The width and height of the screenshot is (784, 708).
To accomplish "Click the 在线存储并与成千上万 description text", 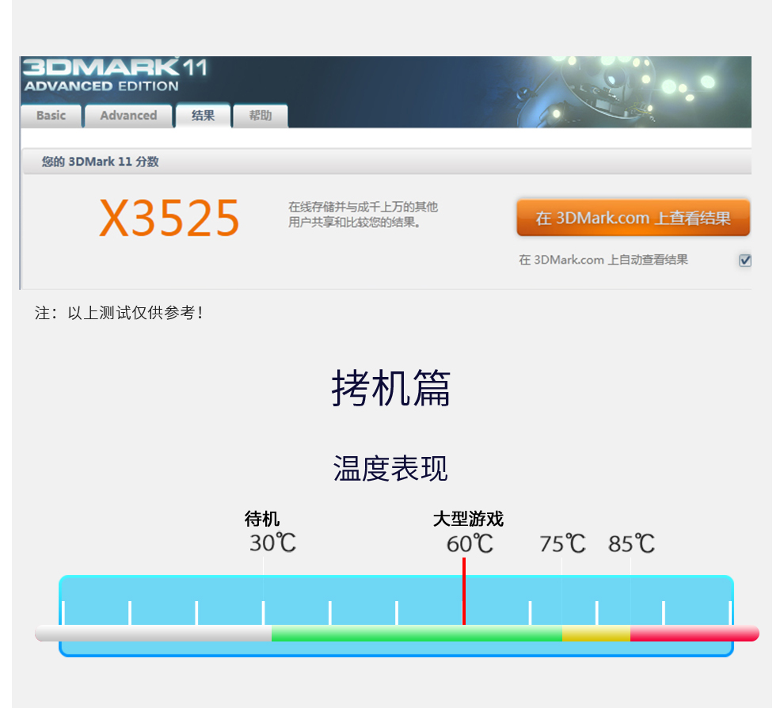I will [x=363, y=215].
